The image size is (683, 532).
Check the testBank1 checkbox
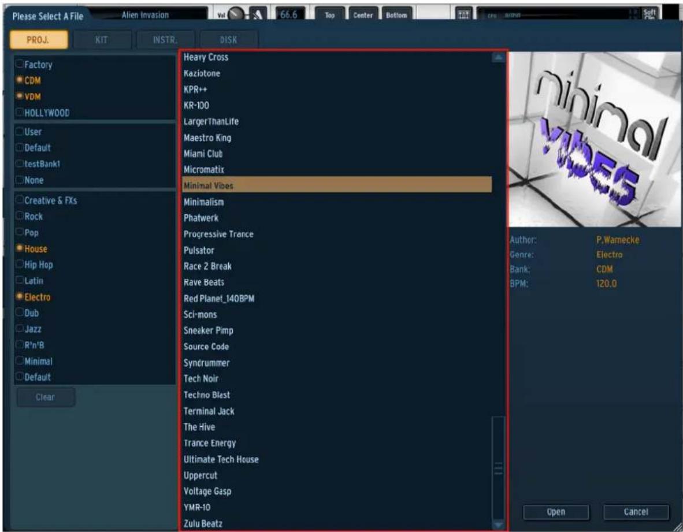[20, 163]
